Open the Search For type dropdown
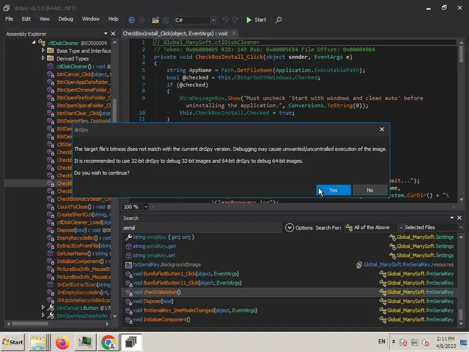 coord(401,228)
